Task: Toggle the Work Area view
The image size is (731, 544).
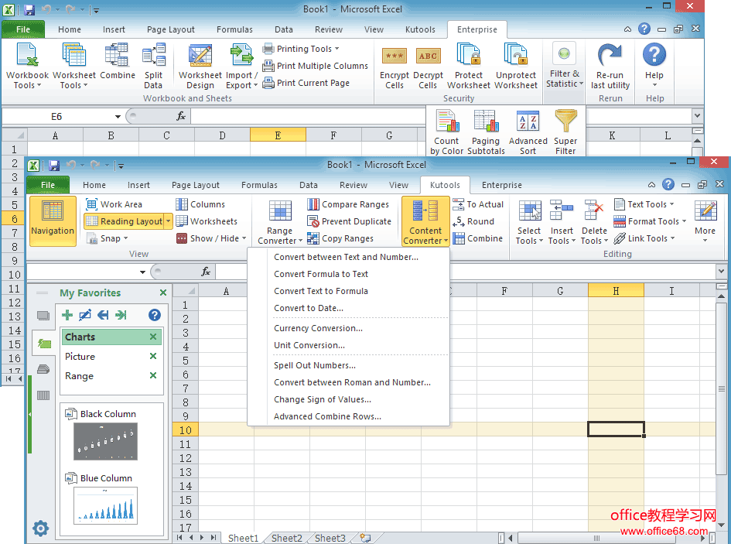Action: [114, 204]
